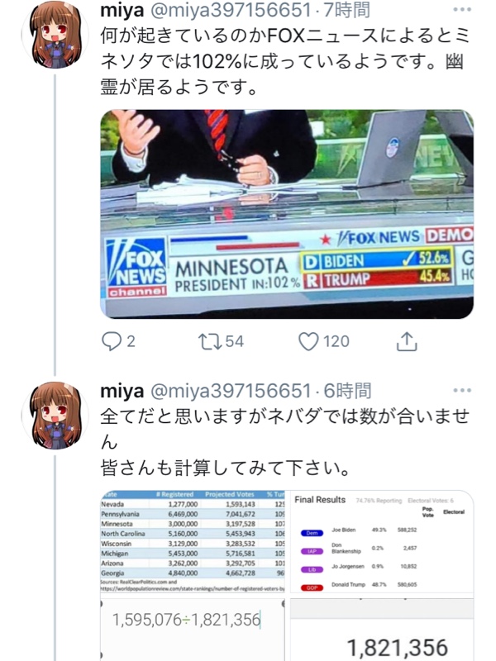This screenshot has height=661, width=496.
Task: Click @miya397156651 handle on second tweet
Action: pyautogui.click(x=231, y=391)
